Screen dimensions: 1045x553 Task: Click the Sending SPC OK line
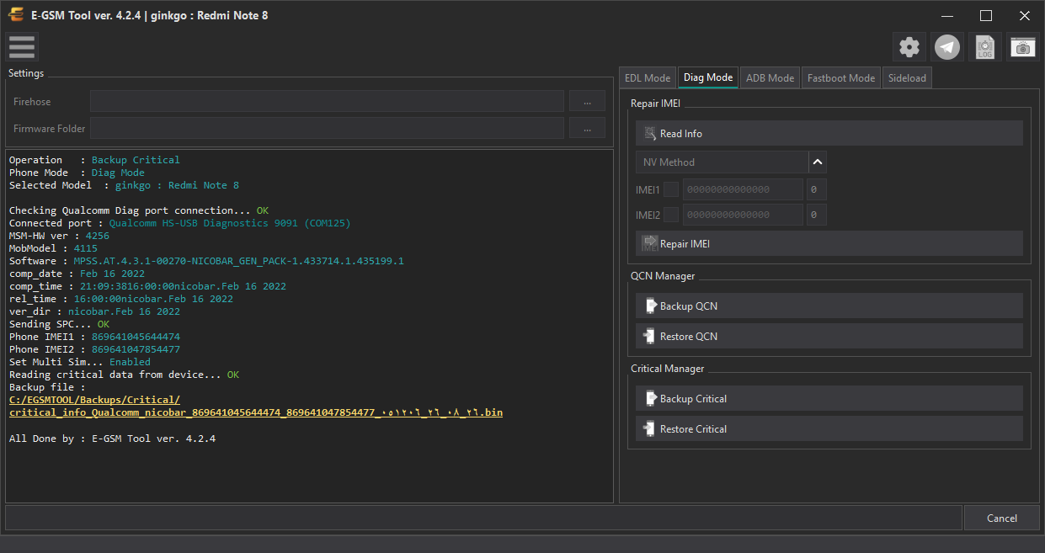click(59, 324)
